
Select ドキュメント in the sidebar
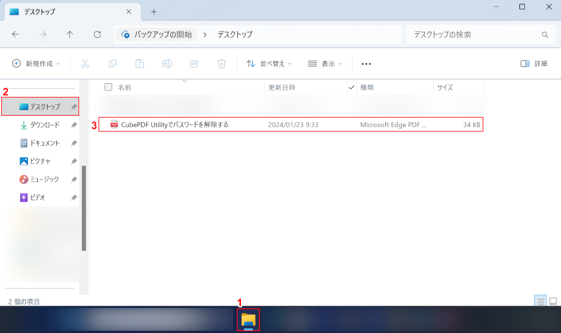[x=40, y=143]
